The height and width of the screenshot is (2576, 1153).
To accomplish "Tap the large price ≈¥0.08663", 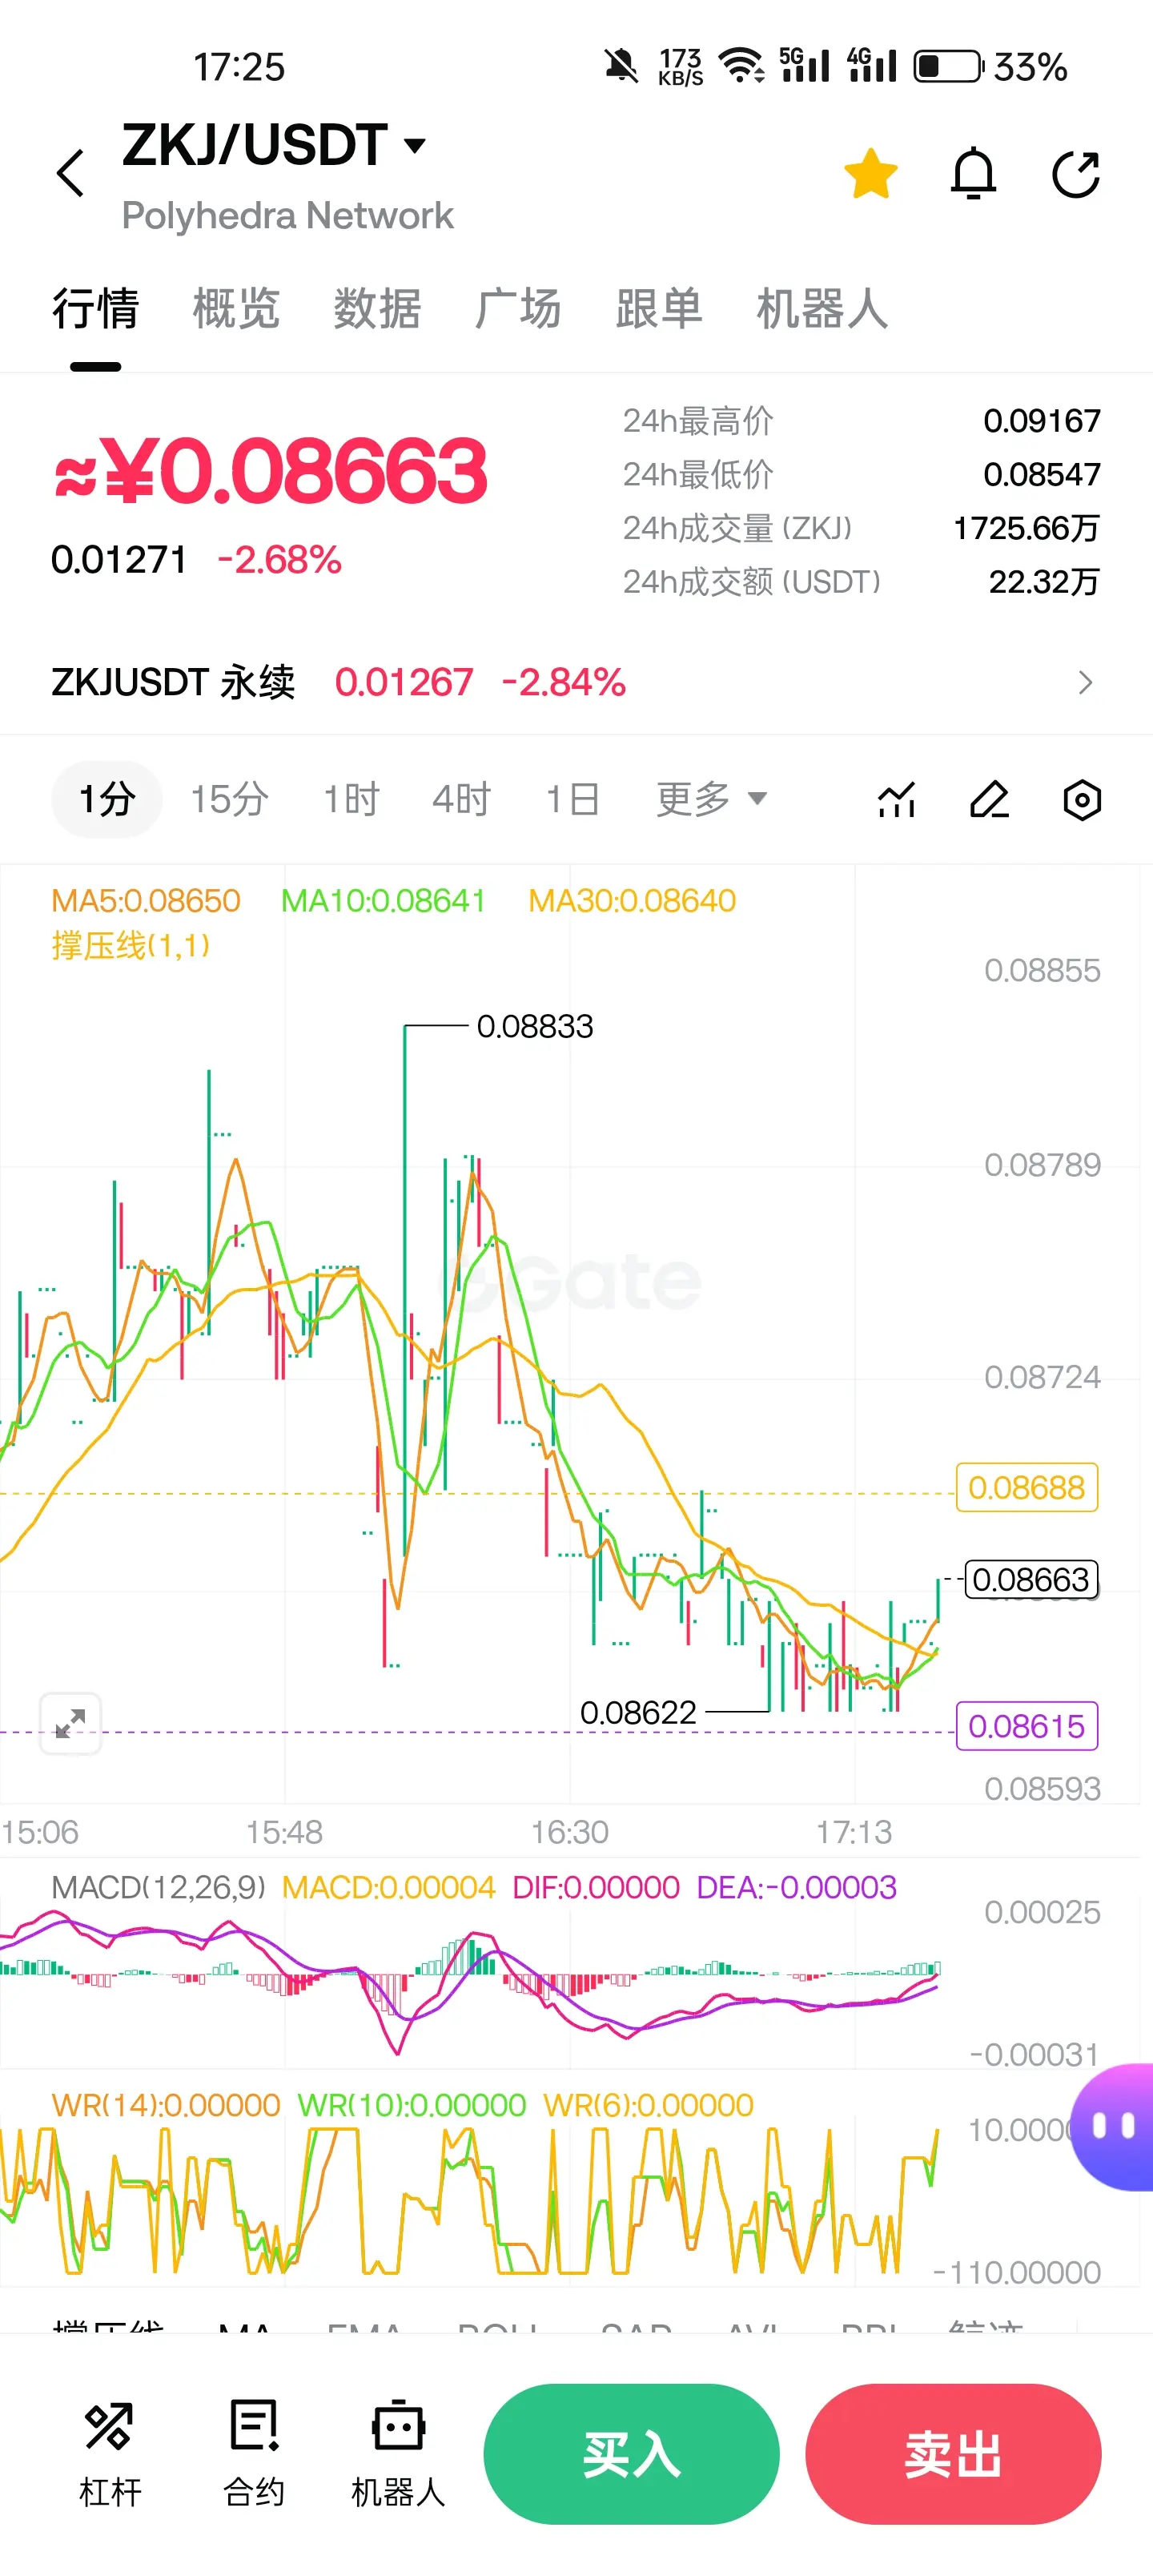I will 270,470.
